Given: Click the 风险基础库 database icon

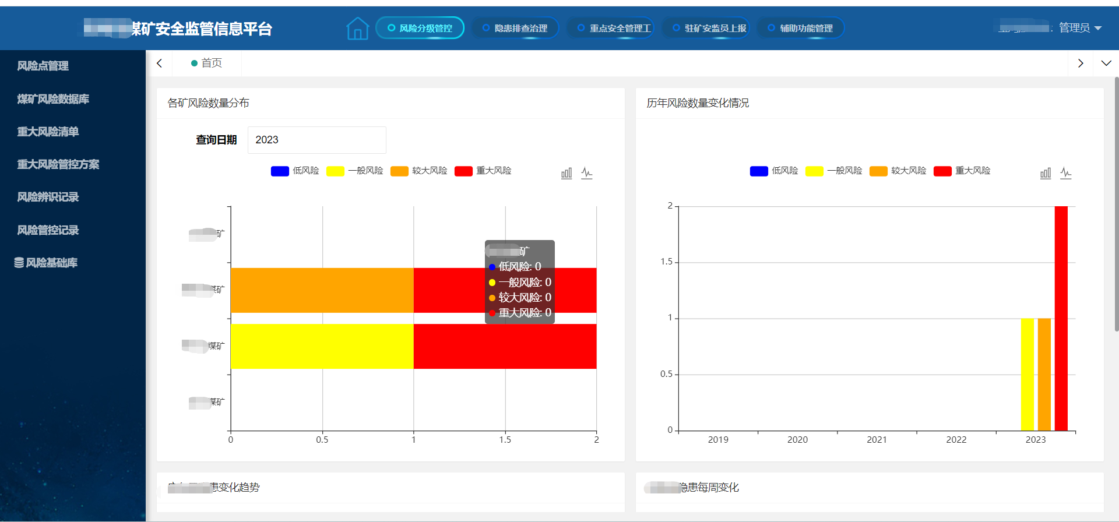Looking at the screenshot, I should pos(19,263).
